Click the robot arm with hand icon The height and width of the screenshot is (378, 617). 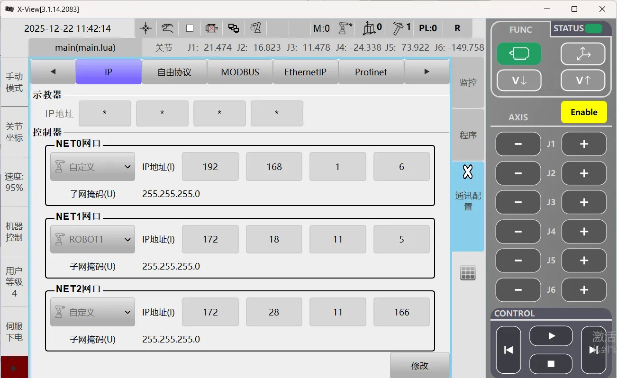coord(256,28)
